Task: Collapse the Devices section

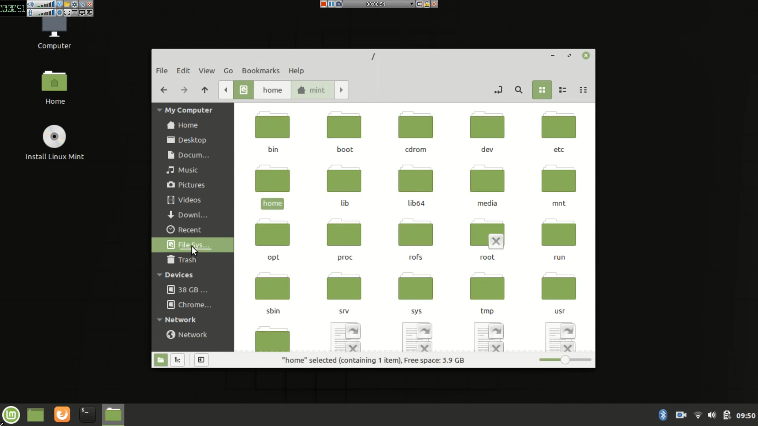Action: pyautogui.click(x=159, y=275)
